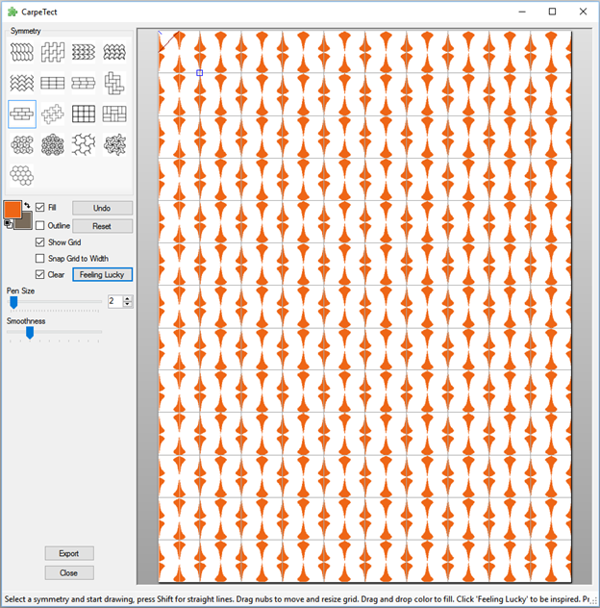Open the orange foreground color swatch
The height and width of the screenshot is (608, 600).
click(x=14, y=210)
